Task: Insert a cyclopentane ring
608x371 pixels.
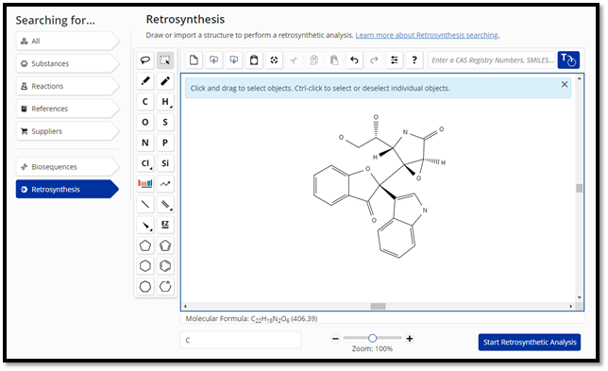Action: (x=145, y=245)
